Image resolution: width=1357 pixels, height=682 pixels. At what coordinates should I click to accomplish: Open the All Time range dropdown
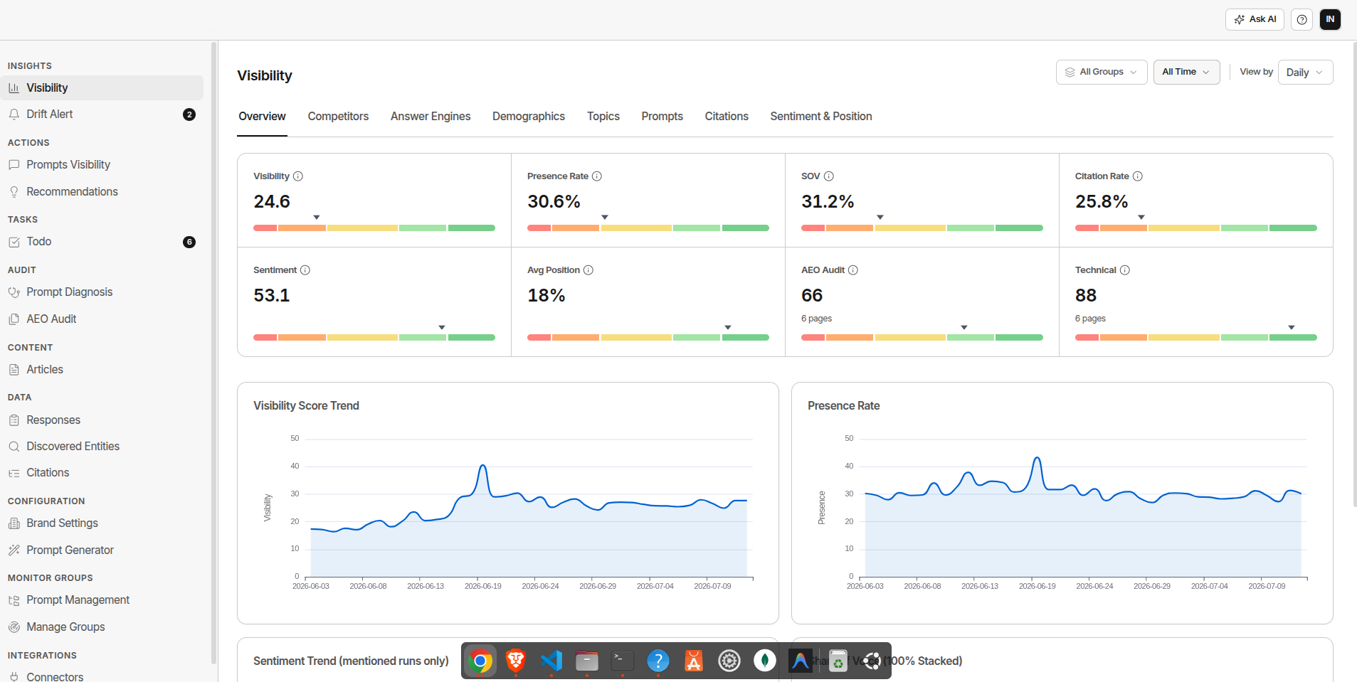tap(1186, 72)
